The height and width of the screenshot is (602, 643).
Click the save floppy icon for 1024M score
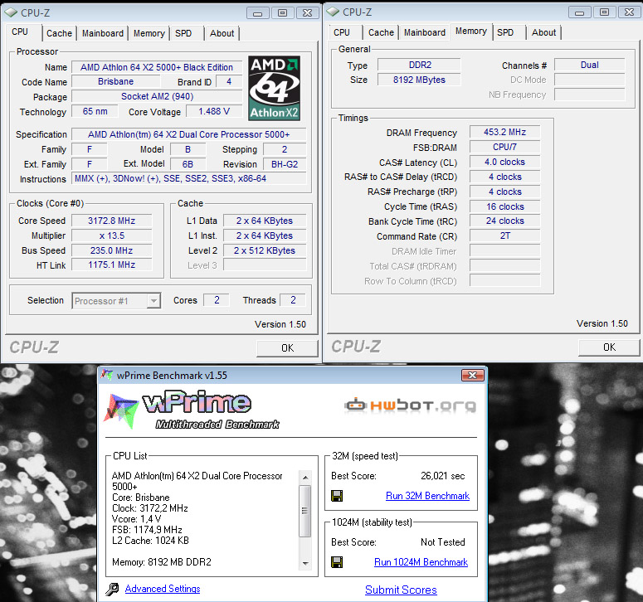coord(337,562)
